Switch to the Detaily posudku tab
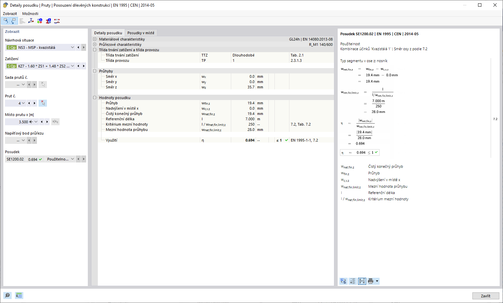This screenshot has width=503, height=303. click(108, 33)
